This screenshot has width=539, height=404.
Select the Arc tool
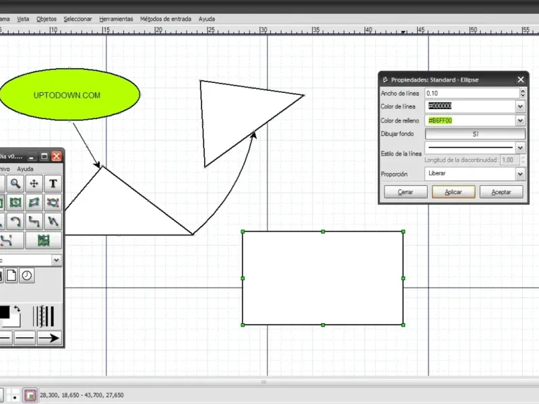tap(15, 222)
